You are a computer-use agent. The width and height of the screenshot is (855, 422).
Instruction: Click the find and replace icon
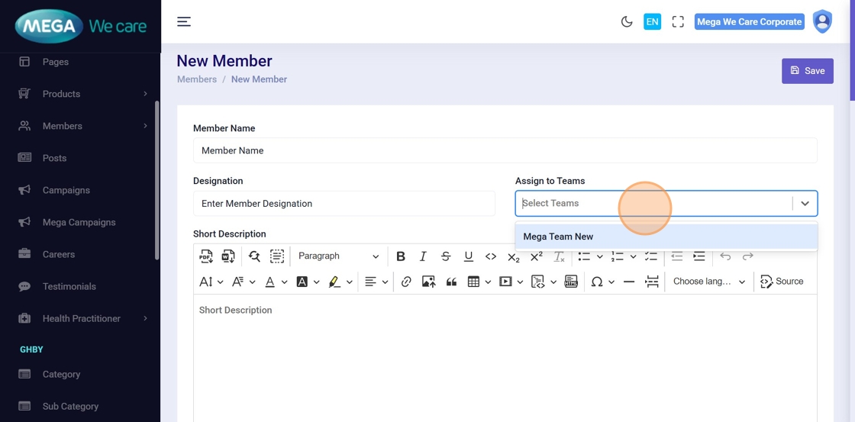(x=254, y=256)
